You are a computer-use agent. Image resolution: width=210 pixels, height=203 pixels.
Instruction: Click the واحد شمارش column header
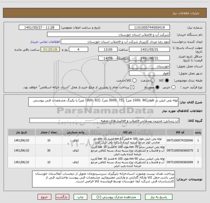pos(75,132)
